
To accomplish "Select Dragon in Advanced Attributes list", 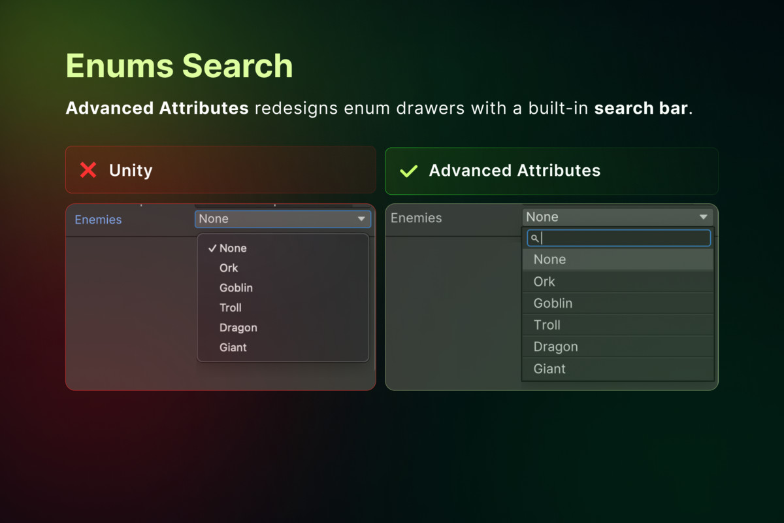I will pos(555,347).
